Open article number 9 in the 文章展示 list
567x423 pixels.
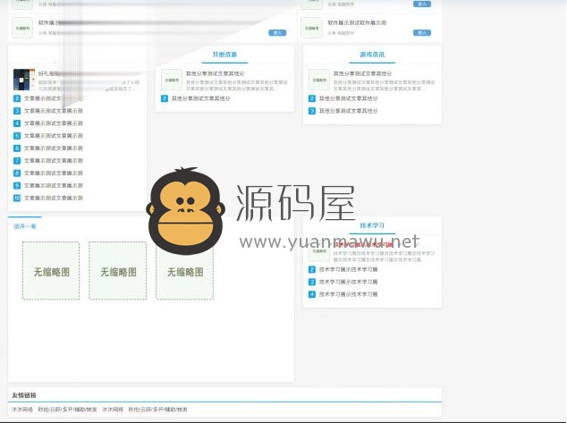(54, 185)
